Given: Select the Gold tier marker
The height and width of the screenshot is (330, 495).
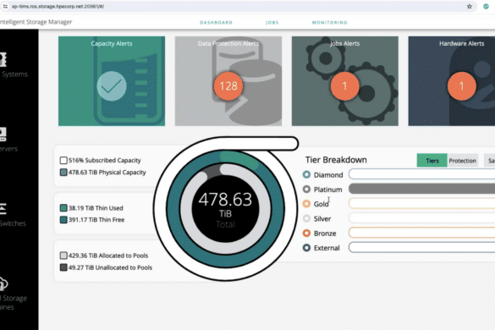Looking at the screenshot, I should (306, 204).
